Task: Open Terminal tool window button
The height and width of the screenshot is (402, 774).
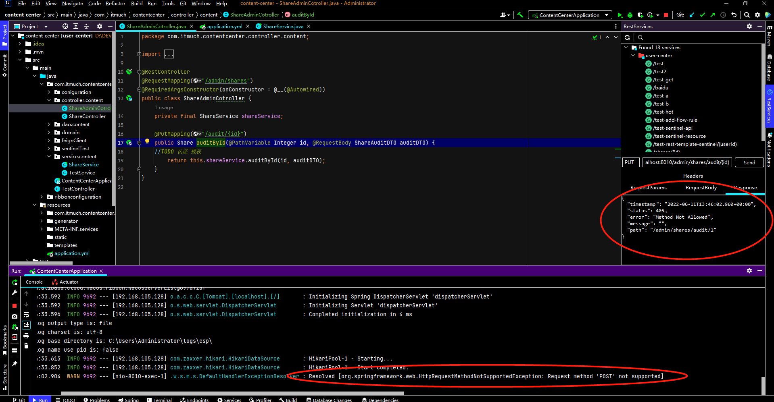Action: (159, 400)
